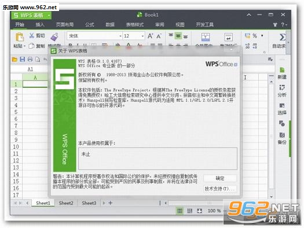The width and height of the screenshot is (304, 228).
Task: Switch to Sheet2 tab
Action: 66,203
